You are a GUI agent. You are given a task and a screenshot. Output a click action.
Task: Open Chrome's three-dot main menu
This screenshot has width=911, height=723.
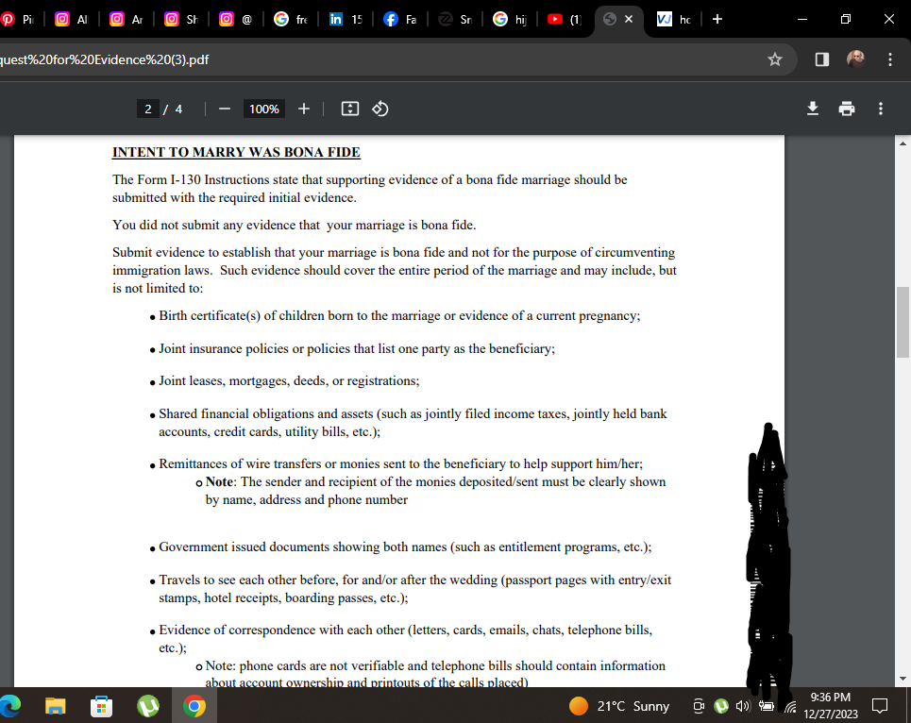point(889,59)
